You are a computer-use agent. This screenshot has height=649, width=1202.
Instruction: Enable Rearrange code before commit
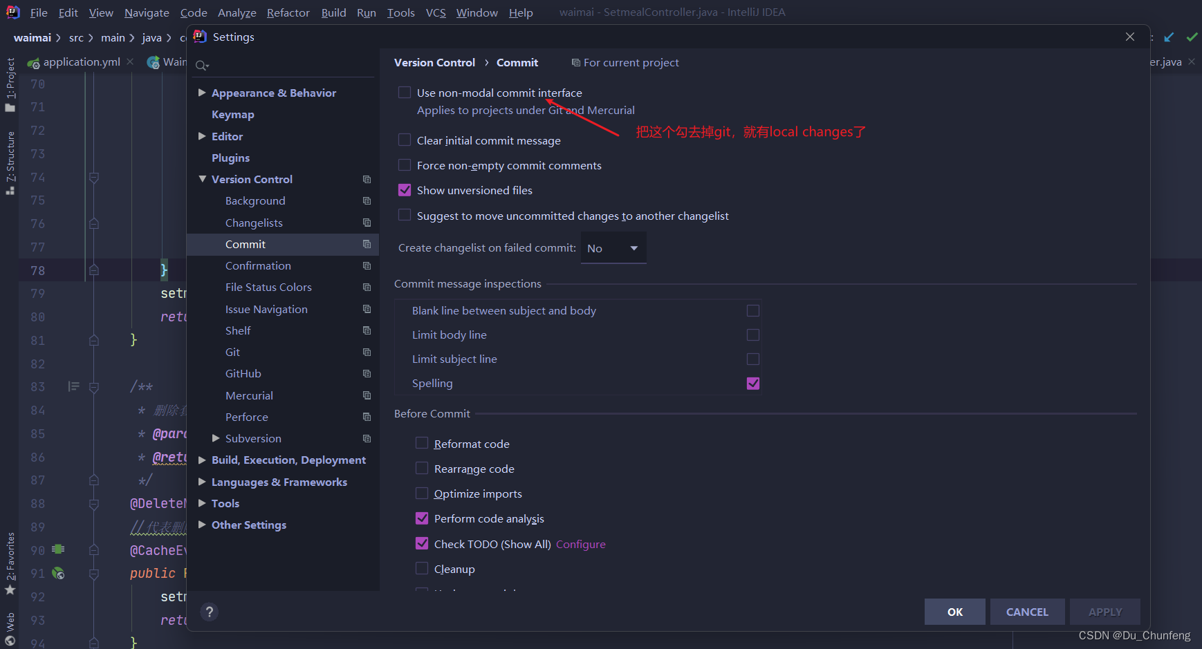[422, 468]
